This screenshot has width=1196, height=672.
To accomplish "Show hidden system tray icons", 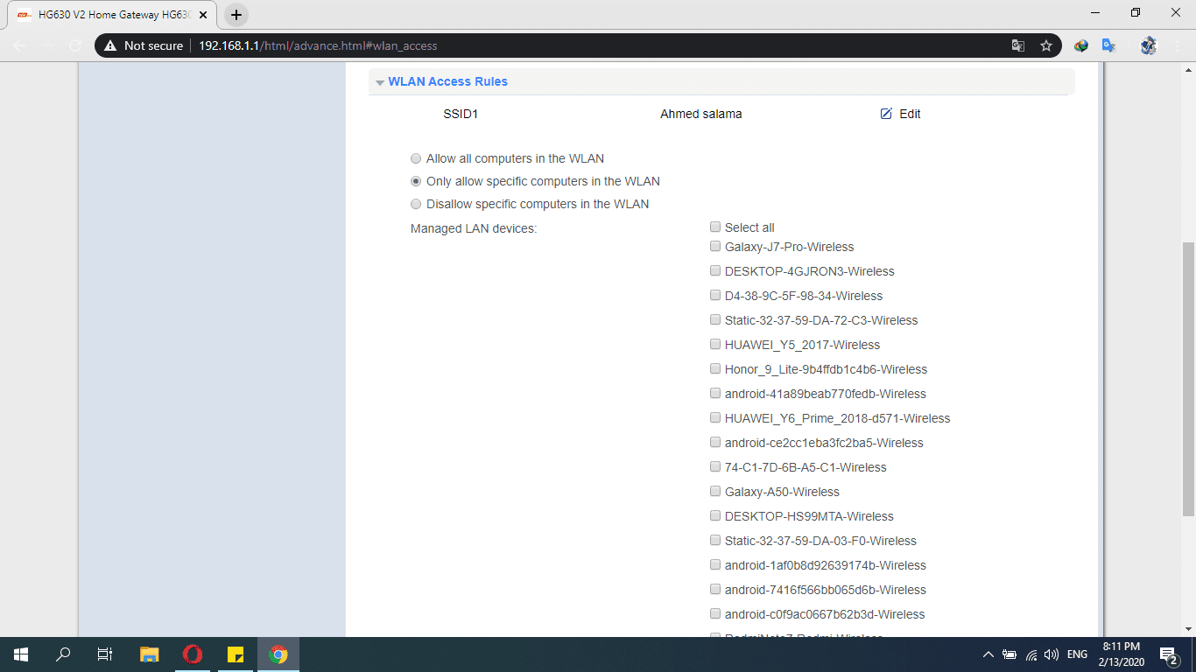I will click(988, 654).
